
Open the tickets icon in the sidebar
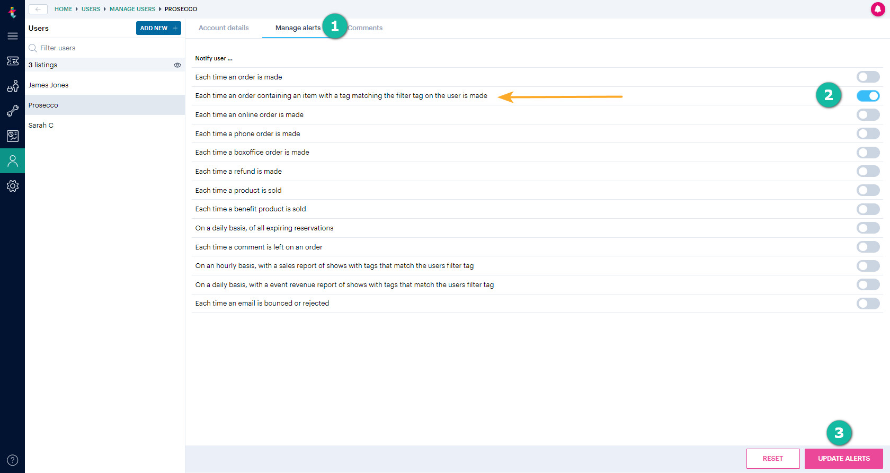point(12,61)
